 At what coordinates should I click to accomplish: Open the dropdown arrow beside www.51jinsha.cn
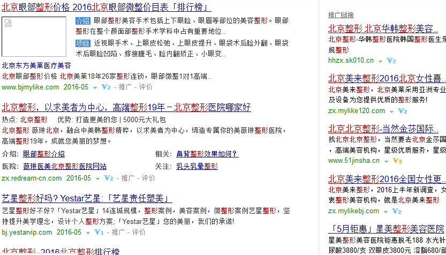pos(386,161)
